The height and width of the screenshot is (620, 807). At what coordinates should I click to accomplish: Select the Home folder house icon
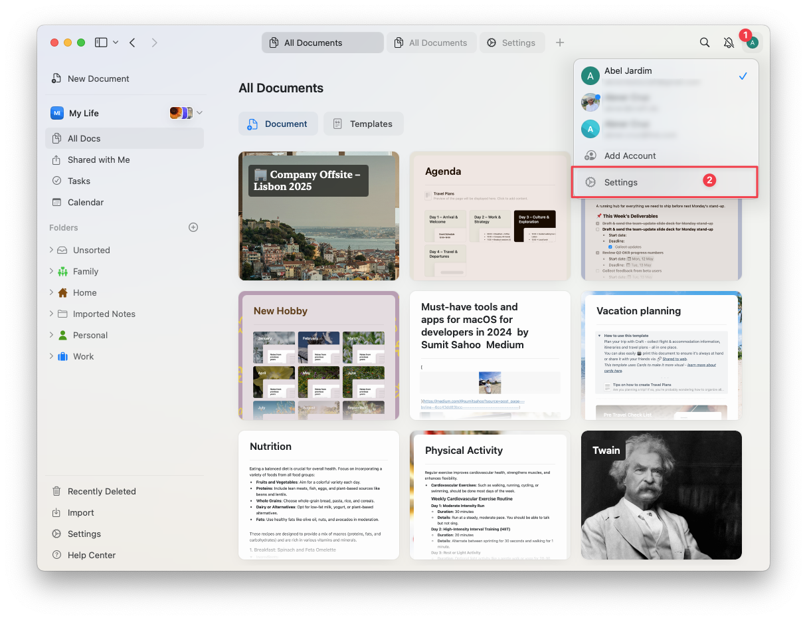pos(62,292)
